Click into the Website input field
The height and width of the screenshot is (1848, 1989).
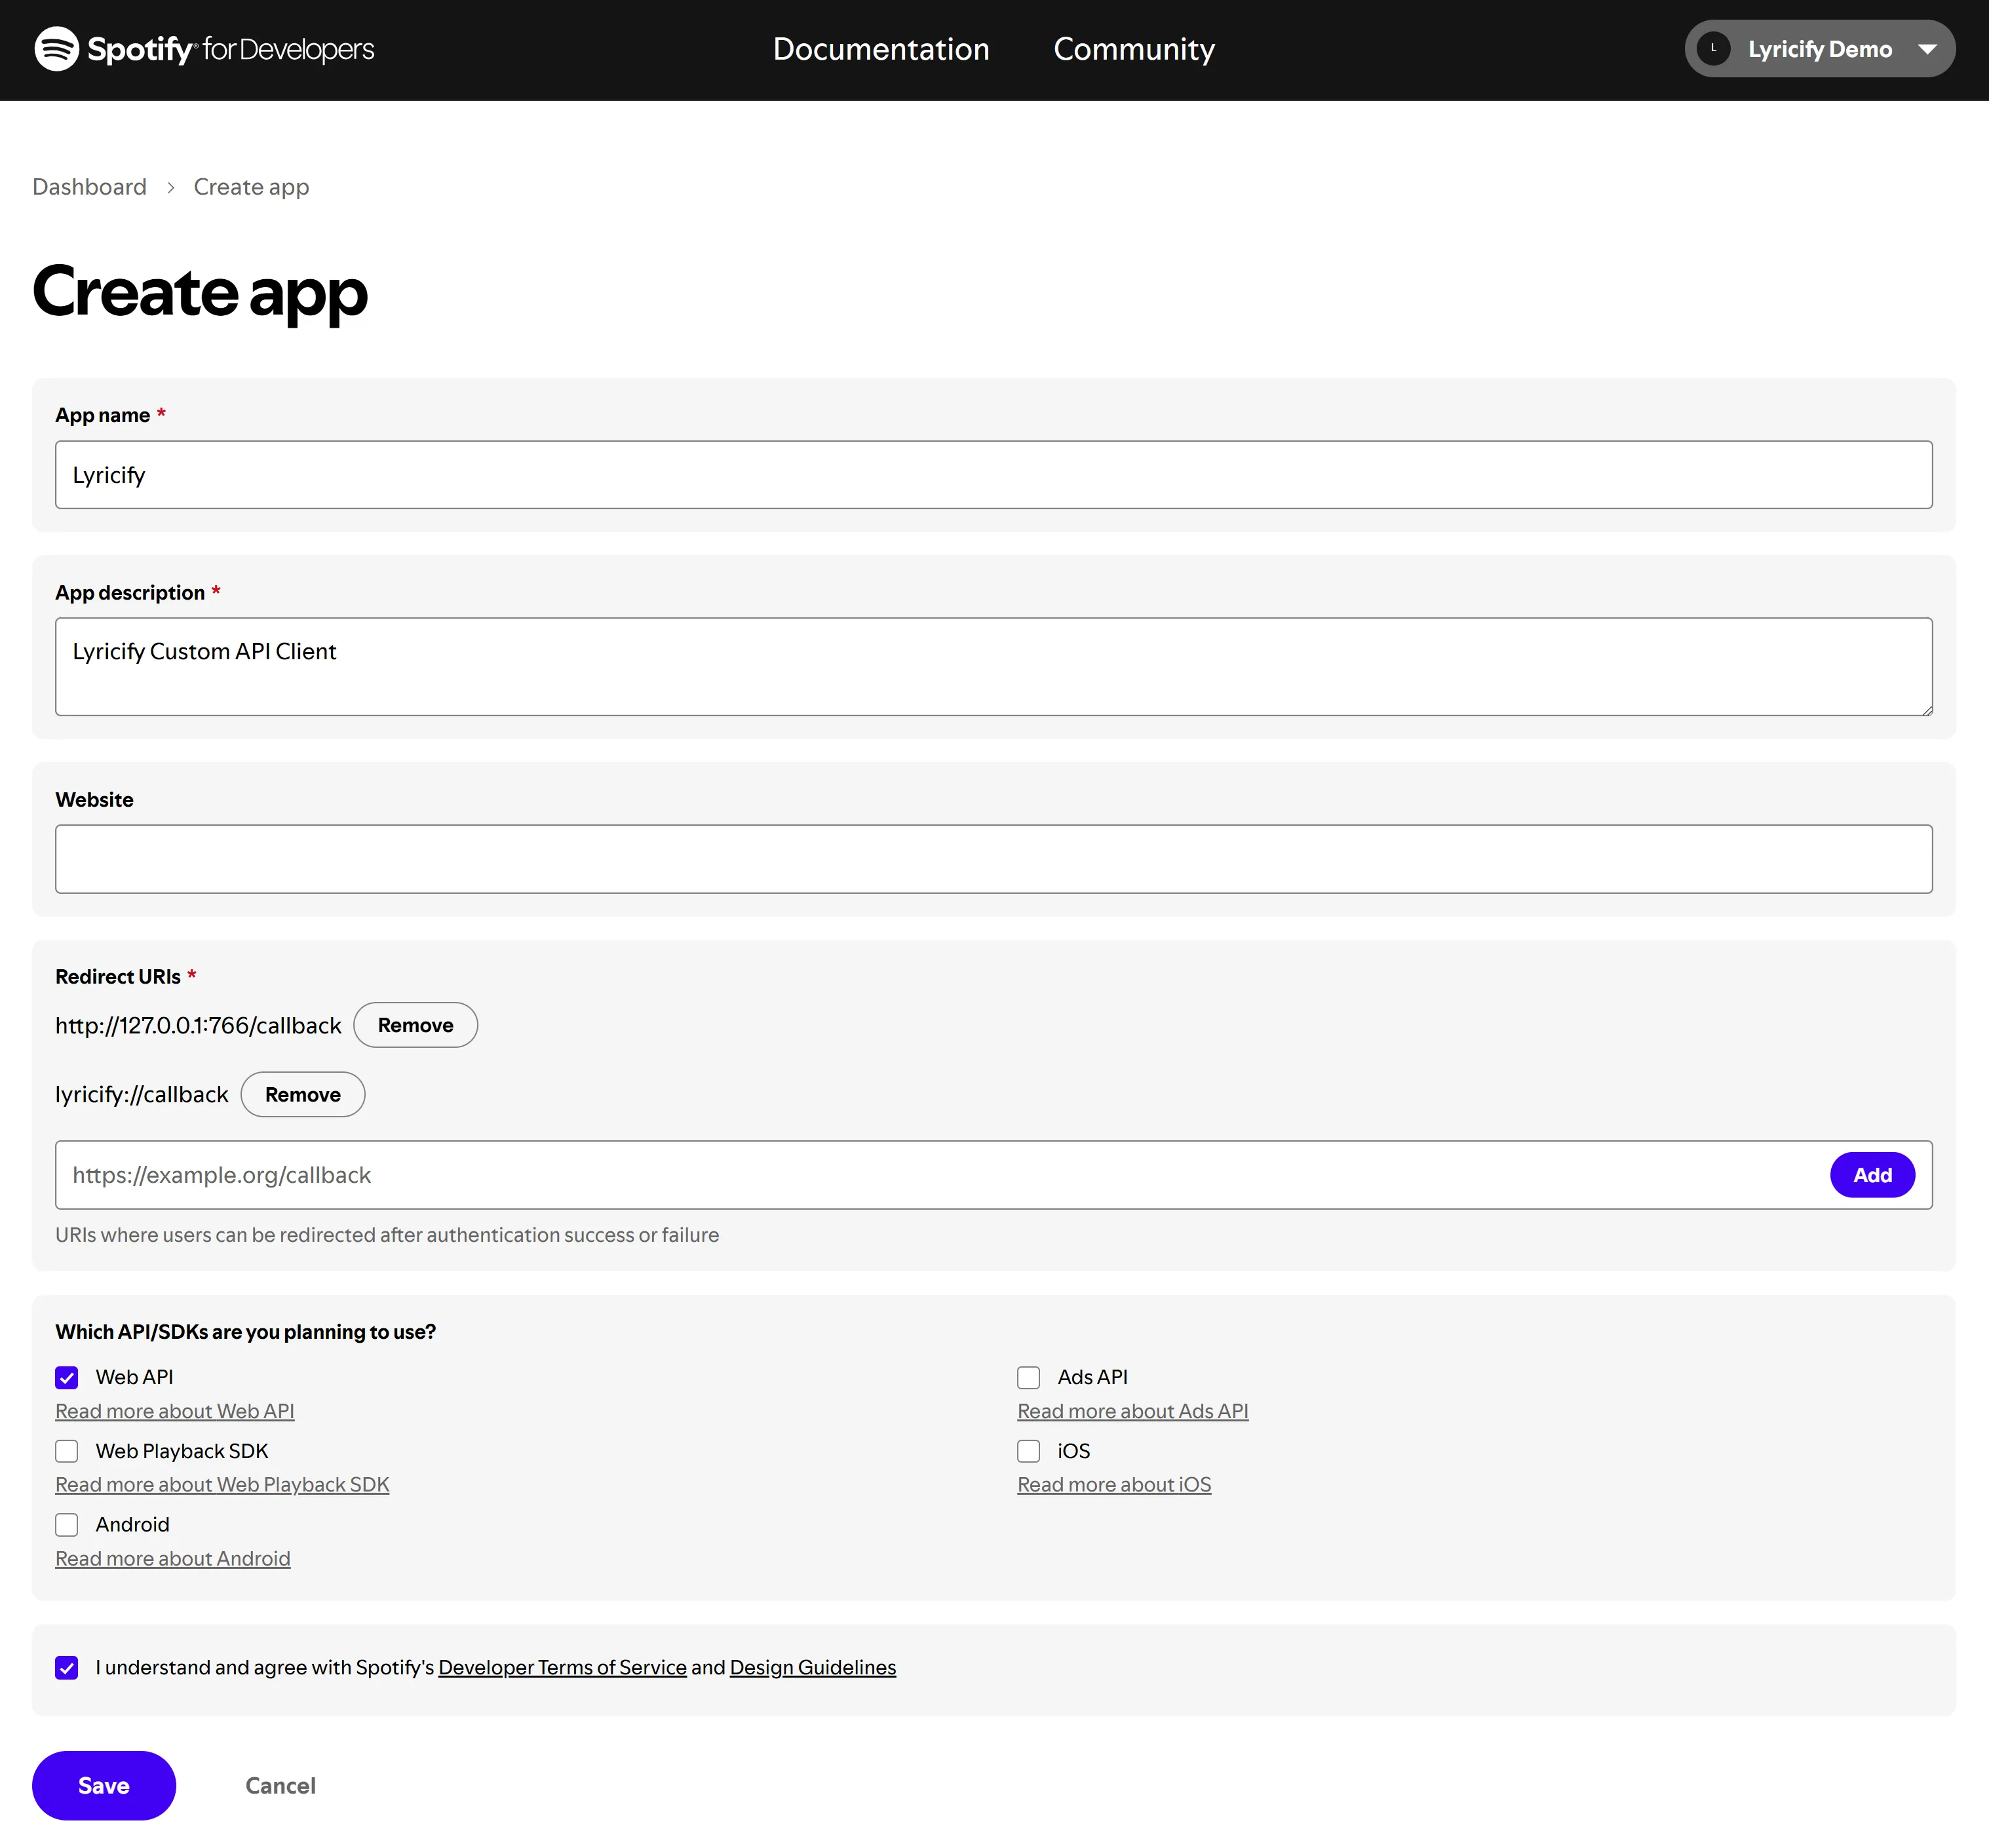992,859
